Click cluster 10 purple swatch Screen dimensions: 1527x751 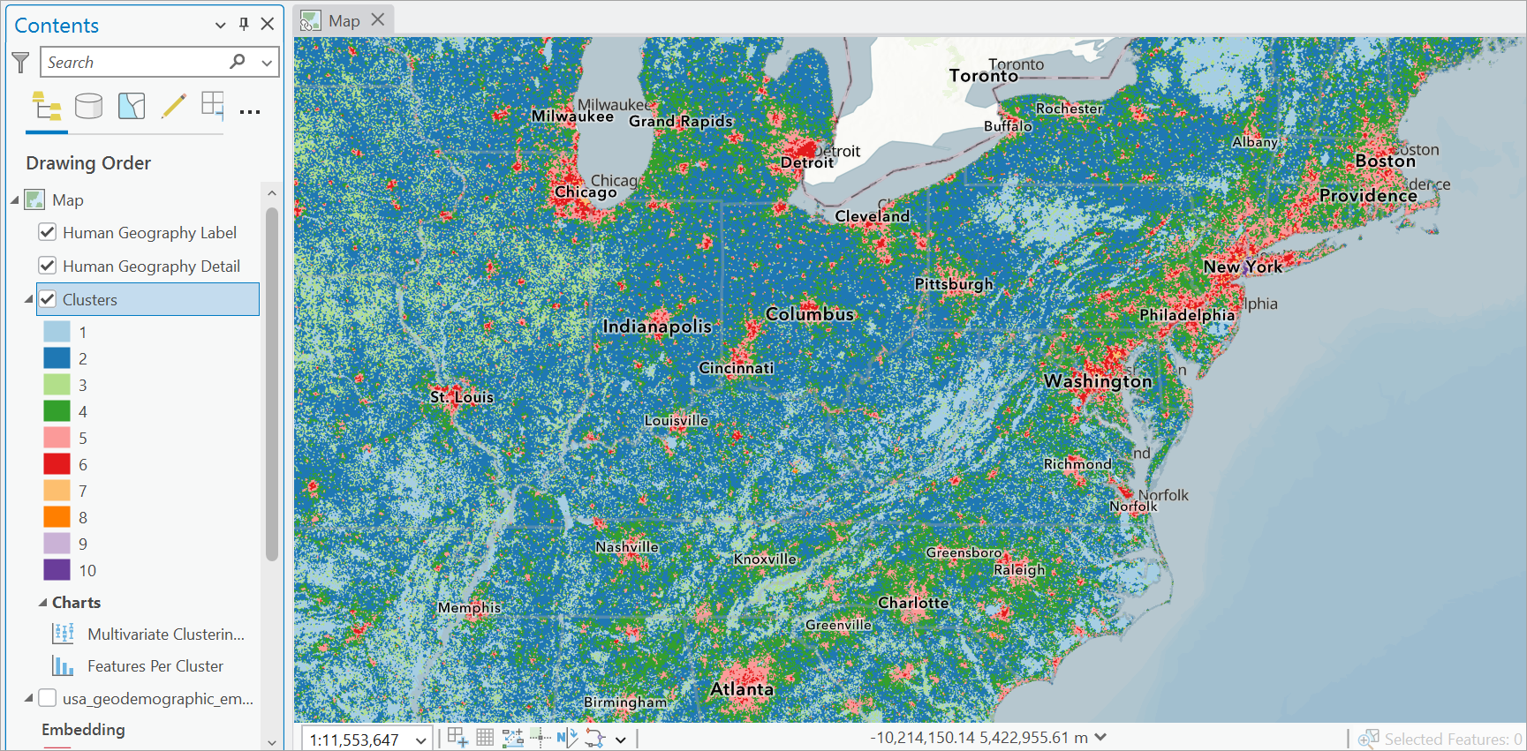pyautogui.click(x=57, y=570)
